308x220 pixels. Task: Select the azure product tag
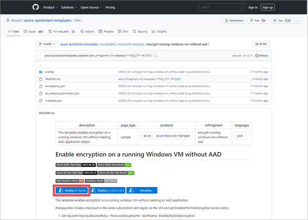[x=147, y=136]
